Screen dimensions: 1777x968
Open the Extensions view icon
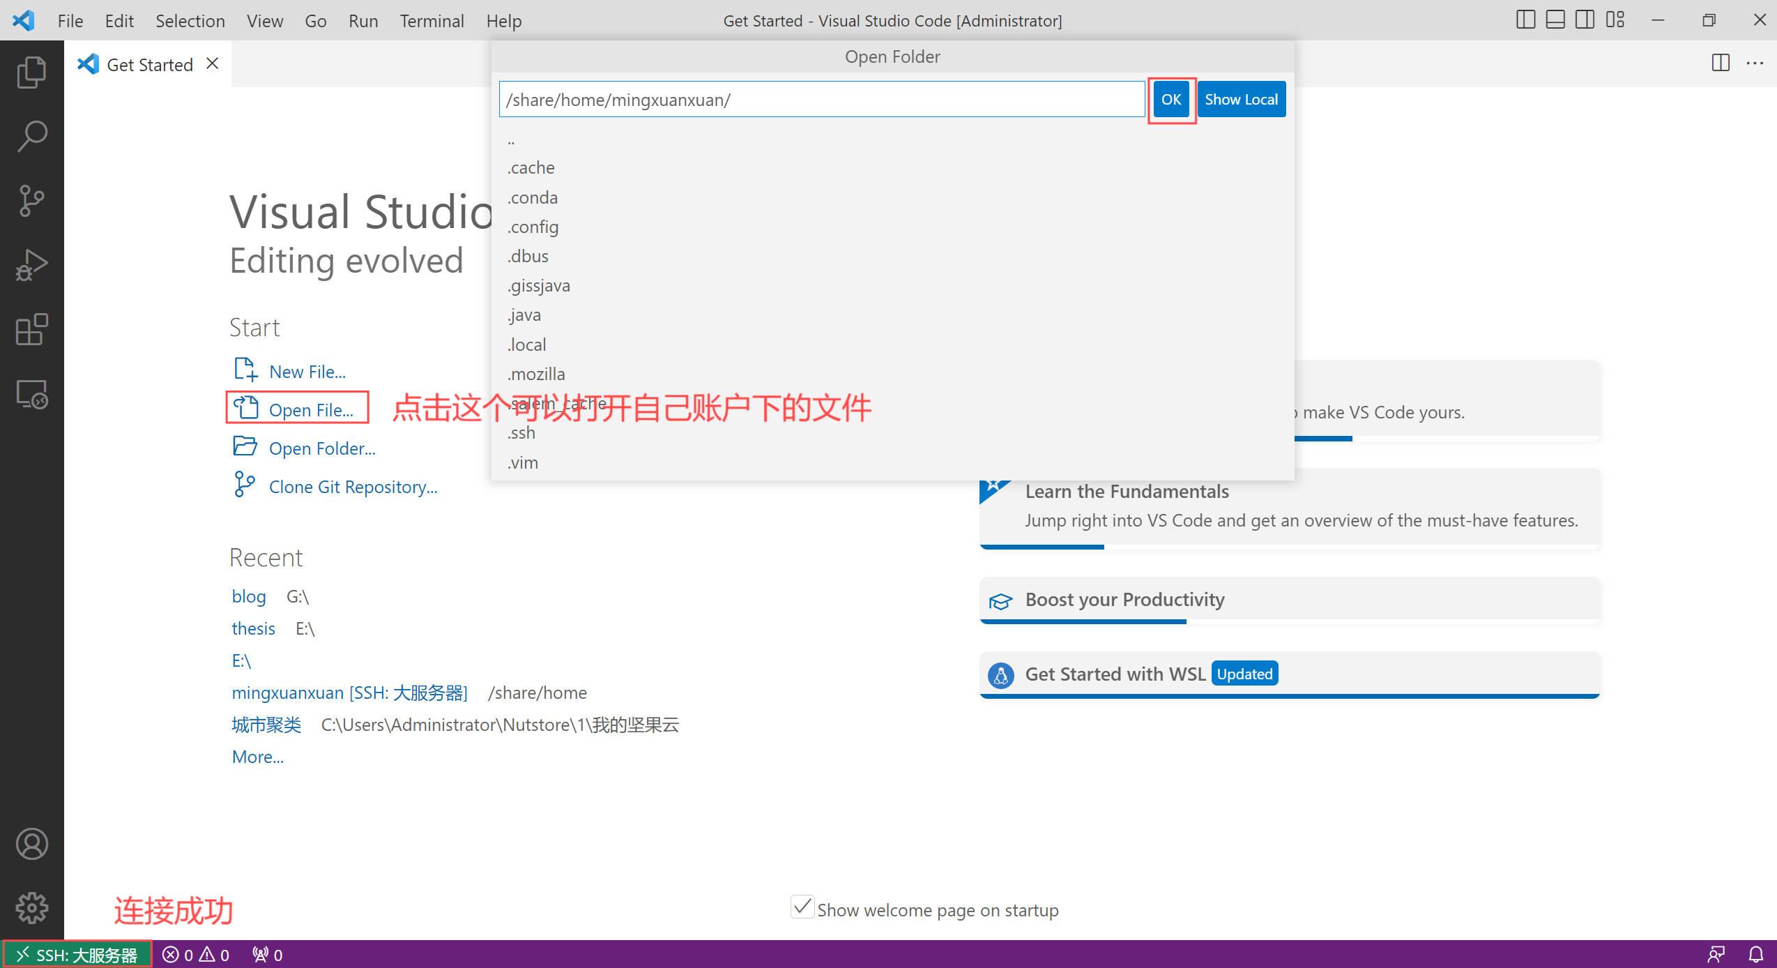click(x=31, y=329)
